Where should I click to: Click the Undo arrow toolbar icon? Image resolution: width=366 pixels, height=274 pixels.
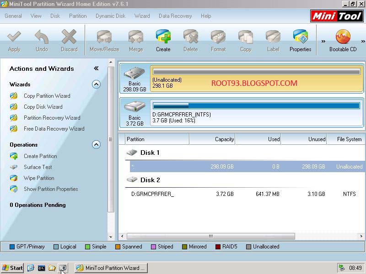42,37
